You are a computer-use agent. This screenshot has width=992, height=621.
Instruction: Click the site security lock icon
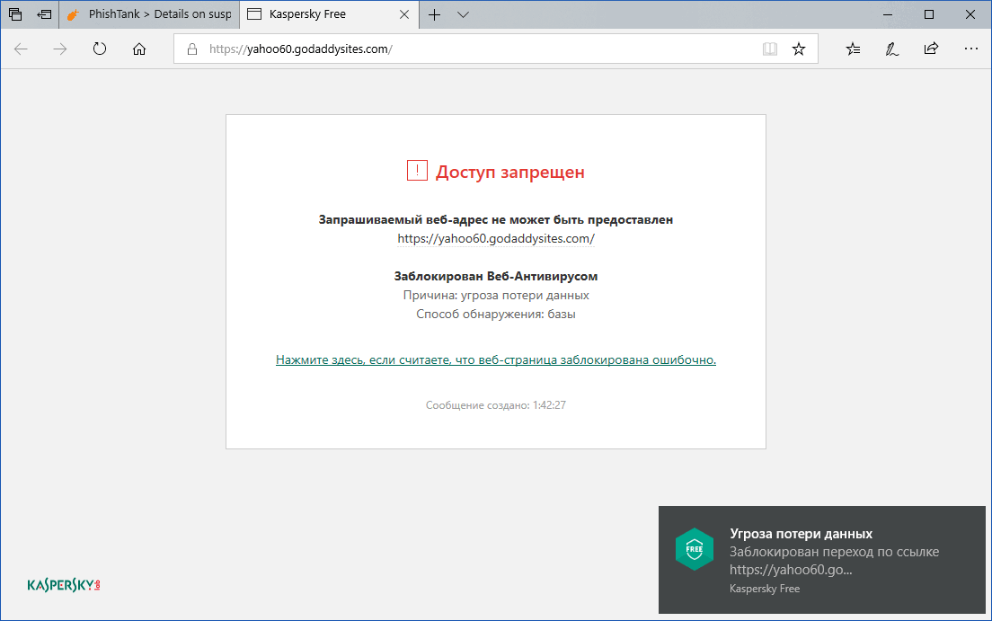pyautogui.click(x=191, y=49)
